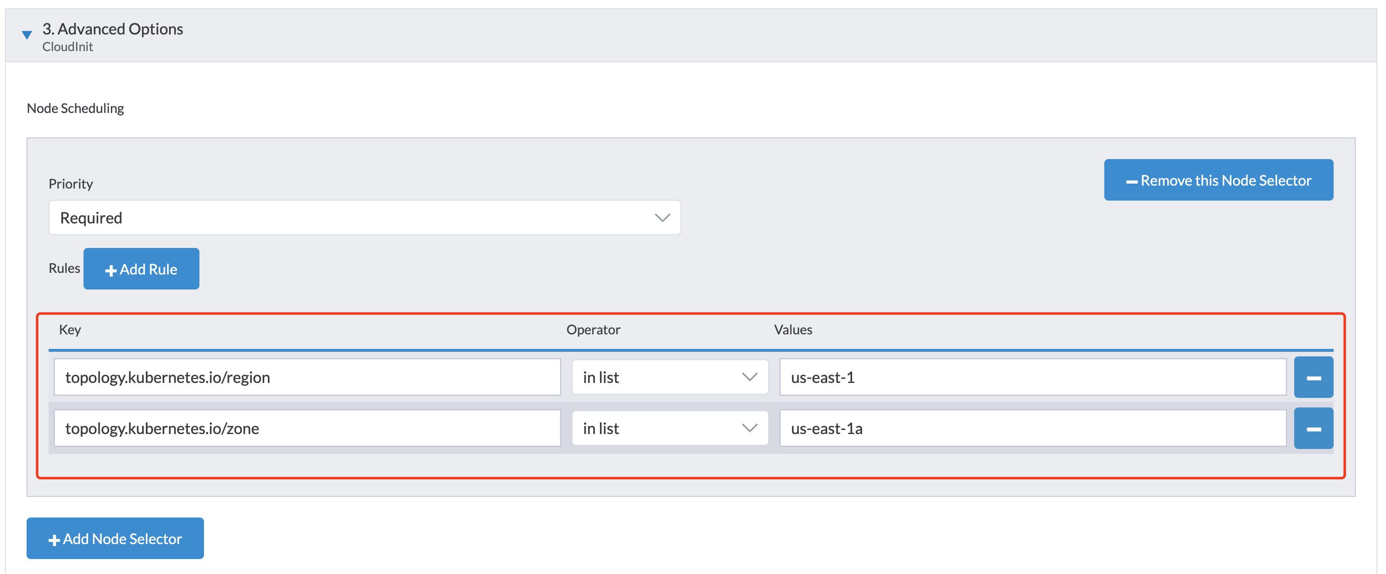Screen dimensions: 1386x574
Task: Click the Add Rule button
Action: click(x=141, y=269)
